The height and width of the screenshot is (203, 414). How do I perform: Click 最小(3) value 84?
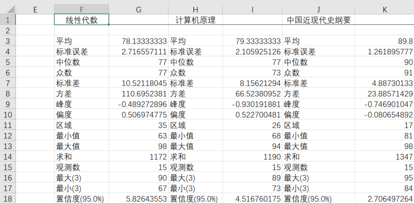[x=409, y=188]
